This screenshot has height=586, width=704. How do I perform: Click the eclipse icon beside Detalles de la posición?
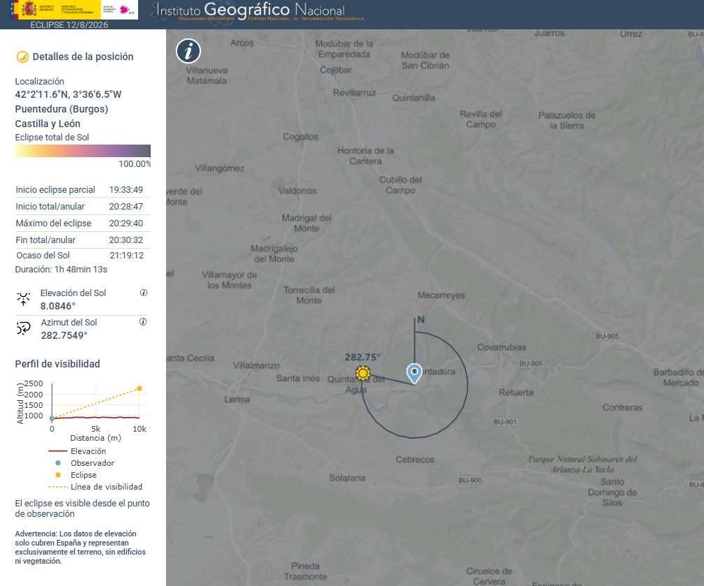(22, 57)
